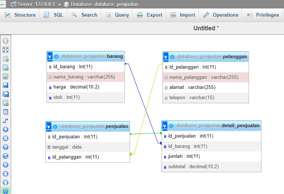Click the Create table icon
284x194 pixels.
point(5,112)
